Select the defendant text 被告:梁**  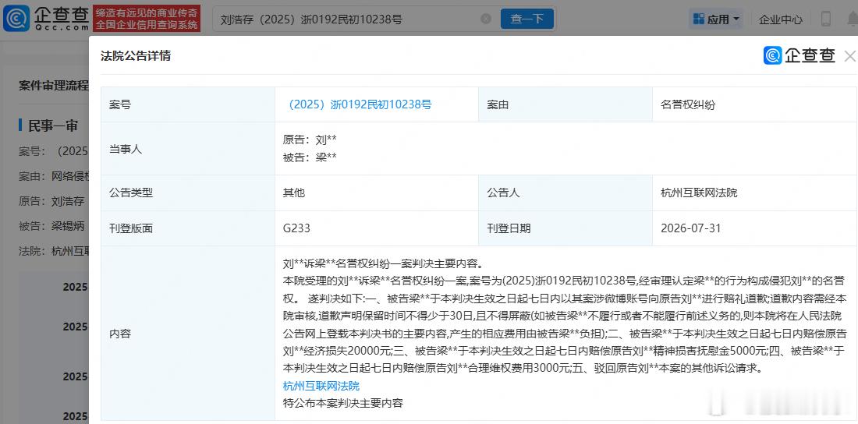[x=310, y=157]
